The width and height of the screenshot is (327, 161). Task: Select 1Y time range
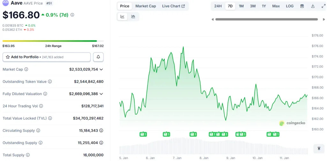264,6
